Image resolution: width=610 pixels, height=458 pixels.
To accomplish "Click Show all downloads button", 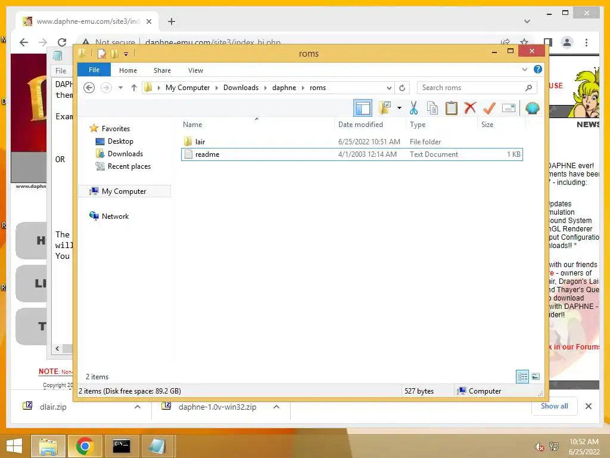I will (x=555, y=406).
